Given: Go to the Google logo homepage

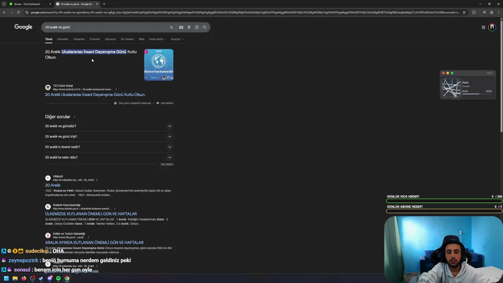Looking at the screenshot, I should (23, 27).
